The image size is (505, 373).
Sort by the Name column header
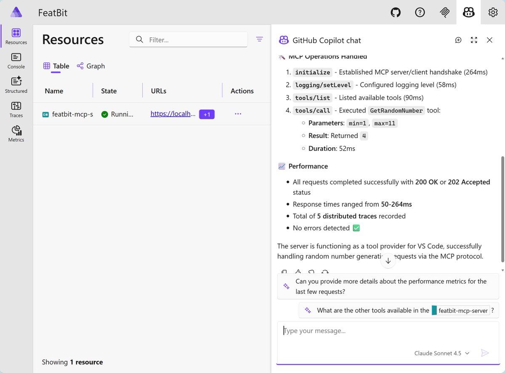point(54,91)
